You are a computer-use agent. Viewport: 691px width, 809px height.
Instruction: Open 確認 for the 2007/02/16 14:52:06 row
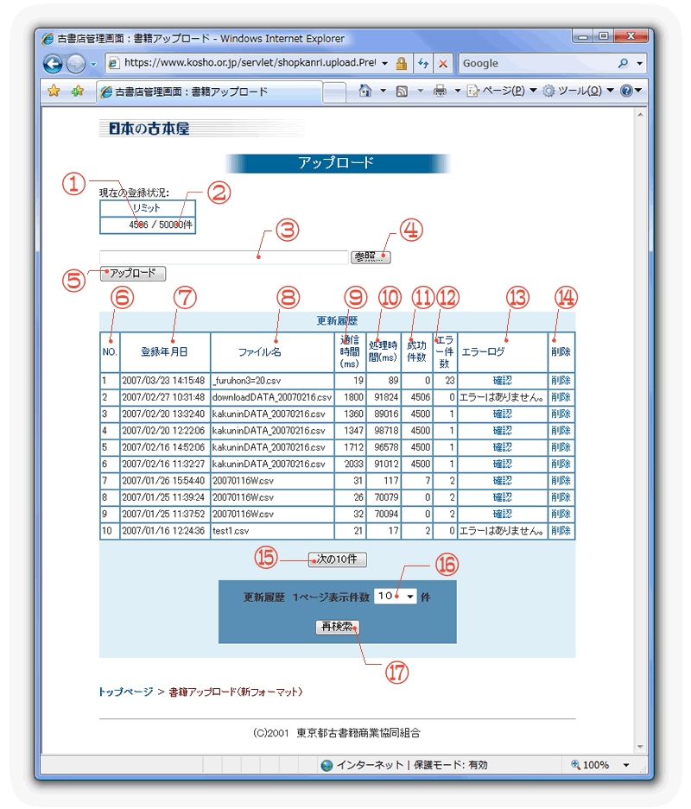coord(502,447)
